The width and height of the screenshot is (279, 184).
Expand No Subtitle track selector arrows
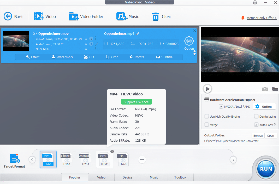coord(86,49)
